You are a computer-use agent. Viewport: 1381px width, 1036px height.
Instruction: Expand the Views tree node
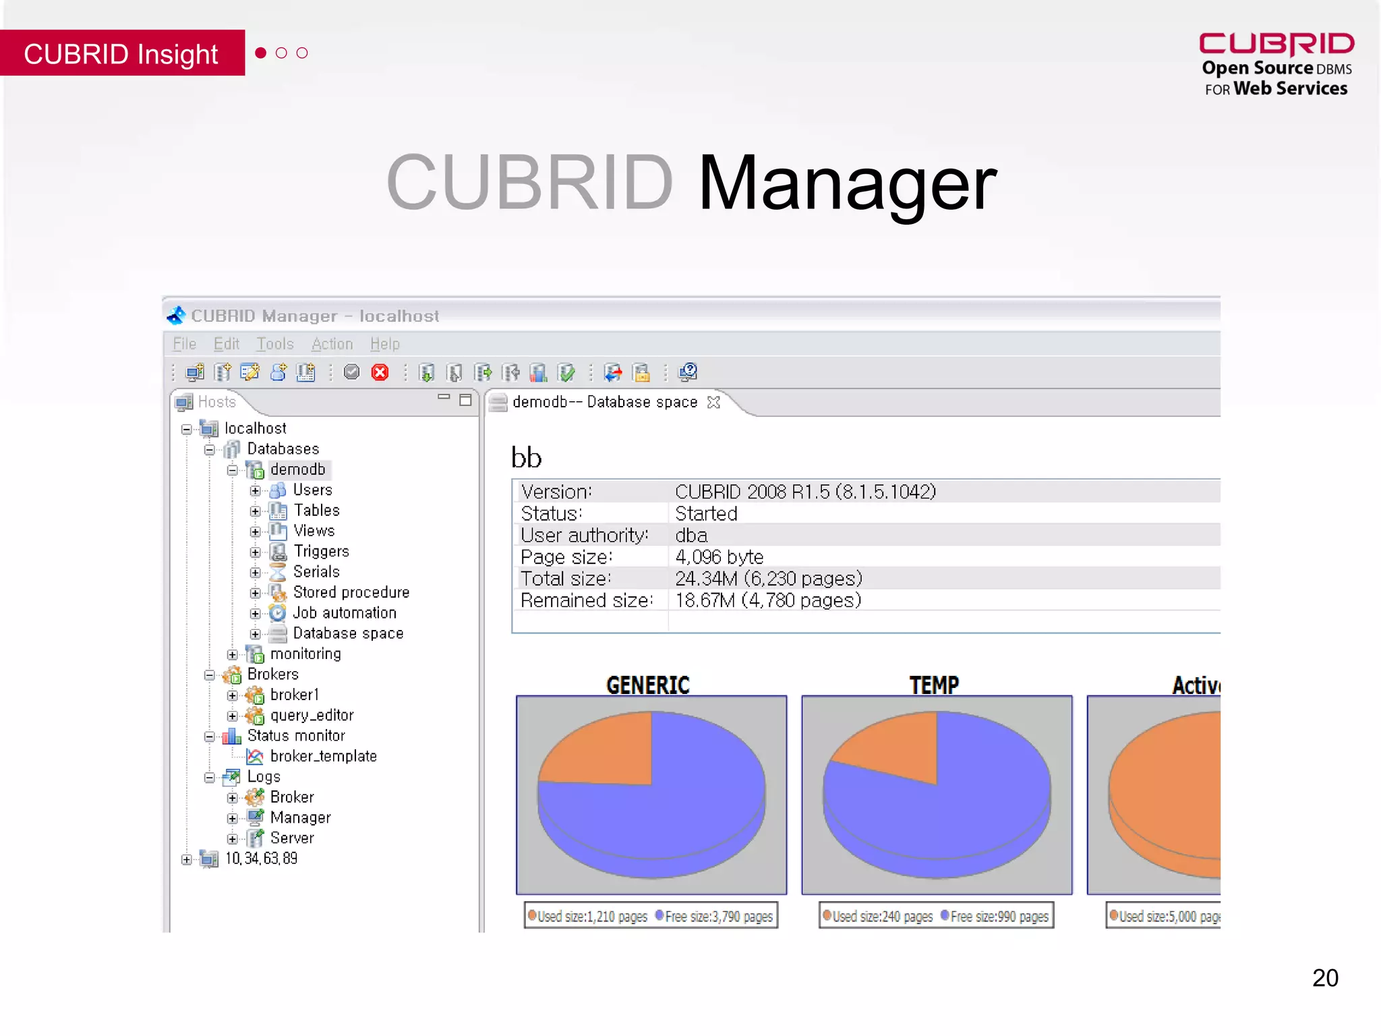pyautogui.click(x=255, y=531)
